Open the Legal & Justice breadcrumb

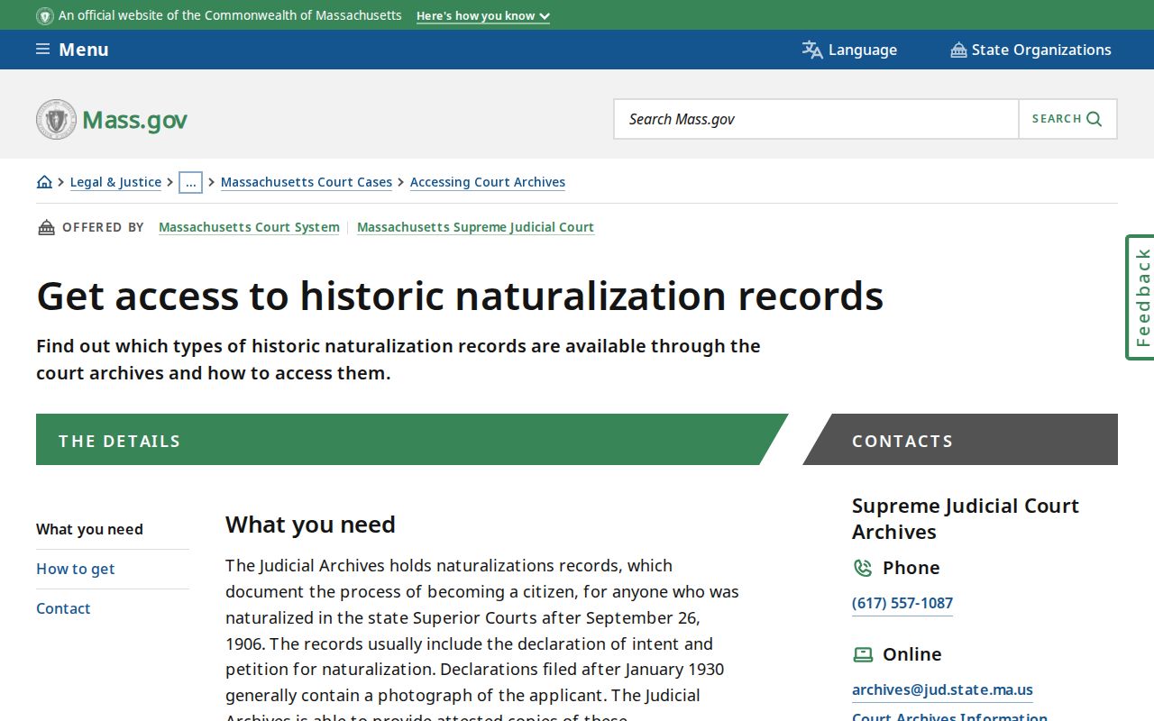tap(115, 182)
